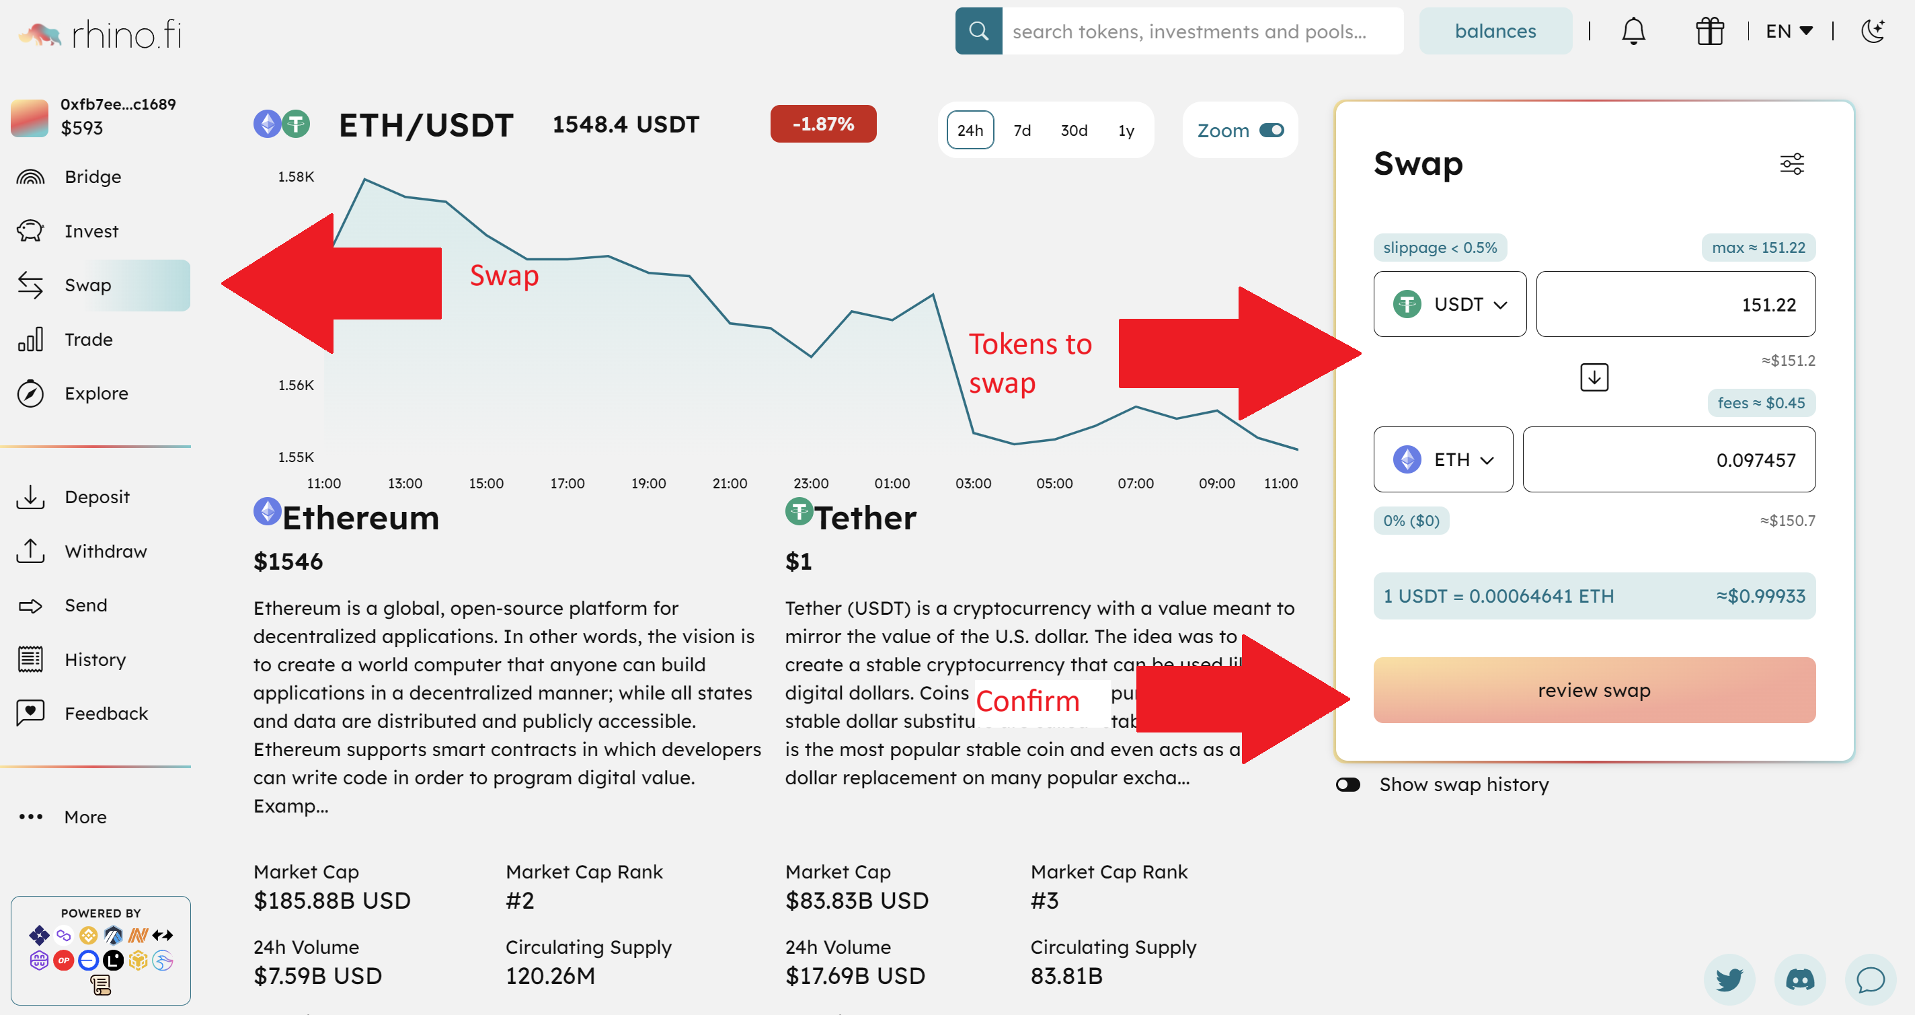Click the balances button
This screenshot has height=1015, width=1915.
click(x=1494, y=31)
